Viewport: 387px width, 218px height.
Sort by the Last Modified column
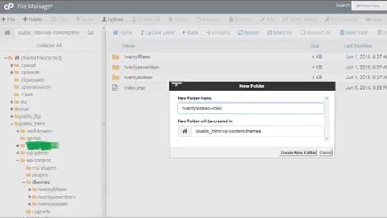(357, 46)
